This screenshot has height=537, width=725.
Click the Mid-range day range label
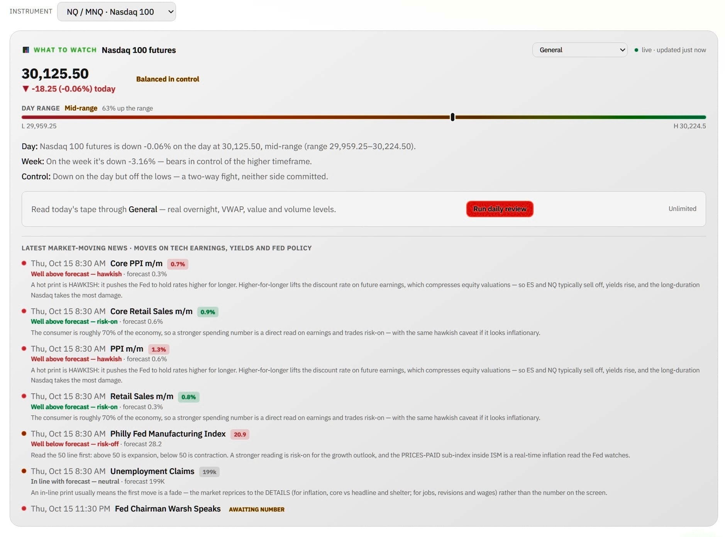pos(81,108)
